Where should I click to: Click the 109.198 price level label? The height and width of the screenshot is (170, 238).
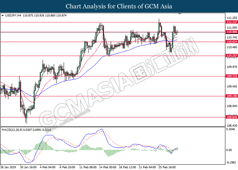[232, 96]
